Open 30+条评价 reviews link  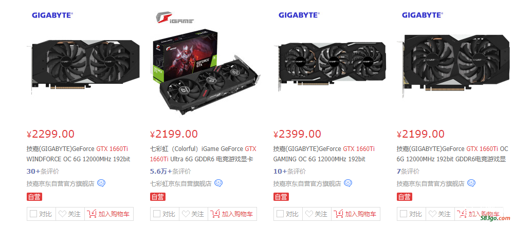pos(43,171)
